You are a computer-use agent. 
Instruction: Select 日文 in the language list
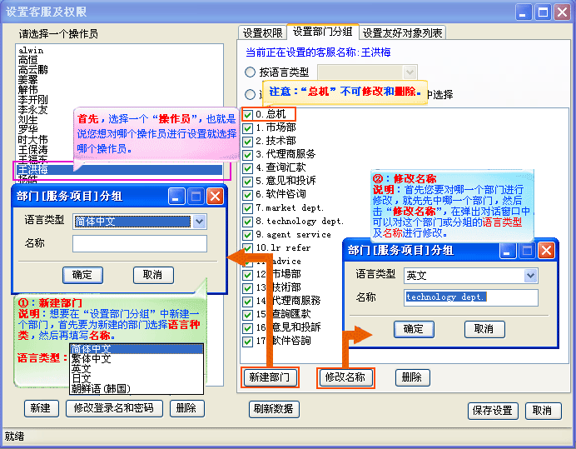pyautogui.click(x=81, y=378)
